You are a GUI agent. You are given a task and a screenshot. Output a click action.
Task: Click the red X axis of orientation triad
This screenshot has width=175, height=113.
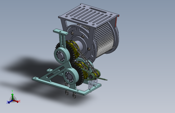16,101
